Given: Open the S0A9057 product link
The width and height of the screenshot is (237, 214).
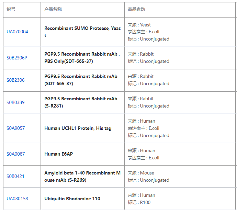Looking at the screenshot, I should tap(15, 128).
